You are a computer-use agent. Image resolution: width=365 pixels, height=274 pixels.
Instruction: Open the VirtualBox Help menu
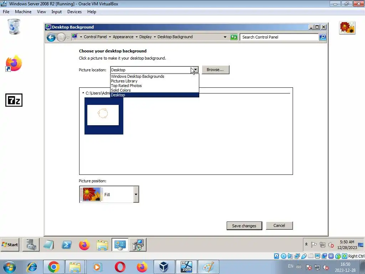(92, 12)
